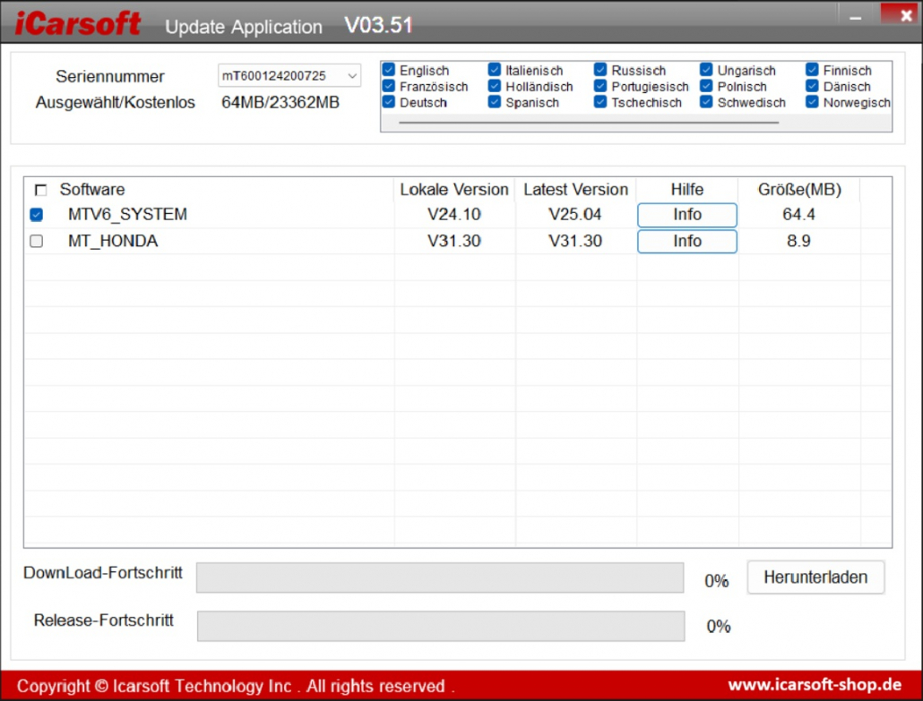Minimize the iCarsoft update window

854,15
